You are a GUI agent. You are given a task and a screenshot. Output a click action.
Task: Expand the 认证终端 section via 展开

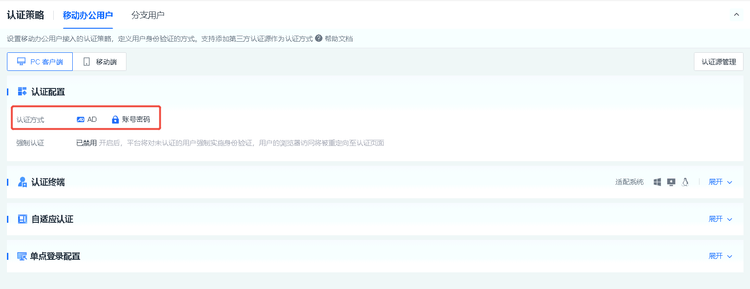pyautogui.click(x=720, y=182)
